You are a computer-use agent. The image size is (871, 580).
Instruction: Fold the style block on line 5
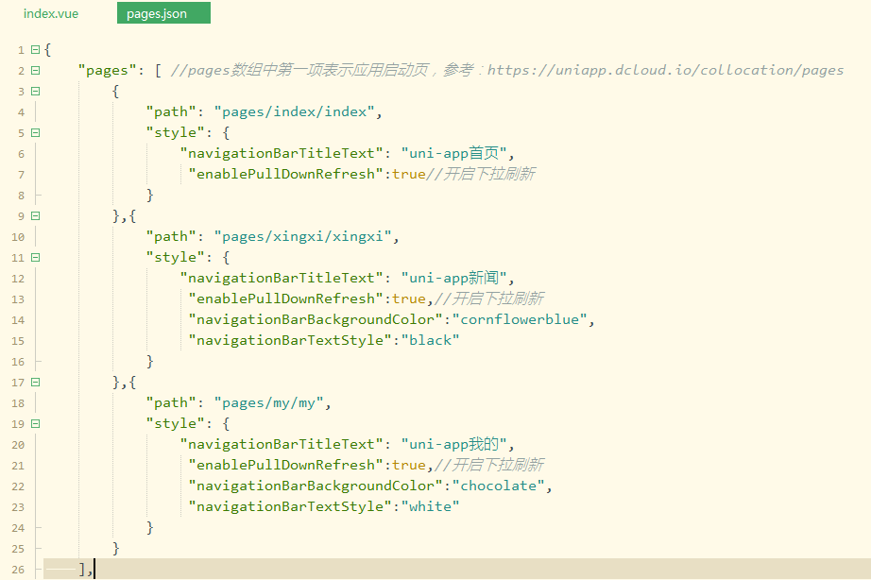36,133
